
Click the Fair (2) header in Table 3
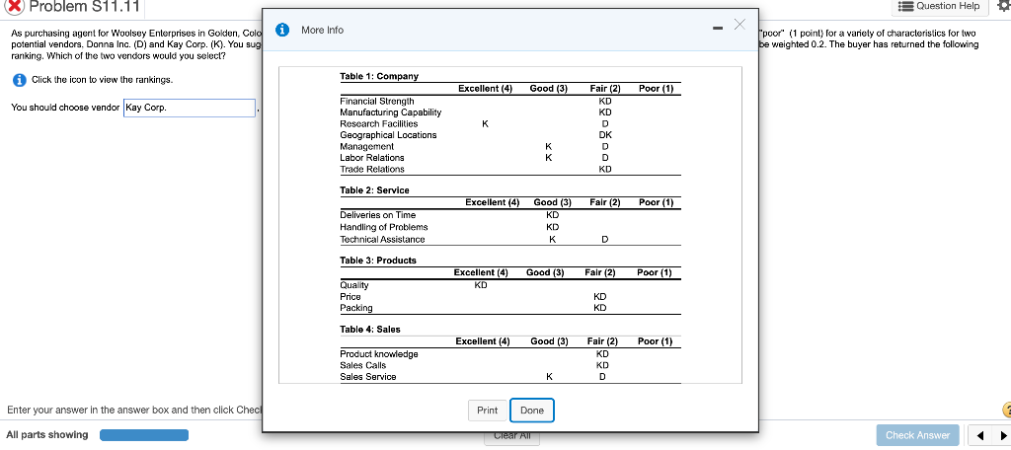[599, 272]
